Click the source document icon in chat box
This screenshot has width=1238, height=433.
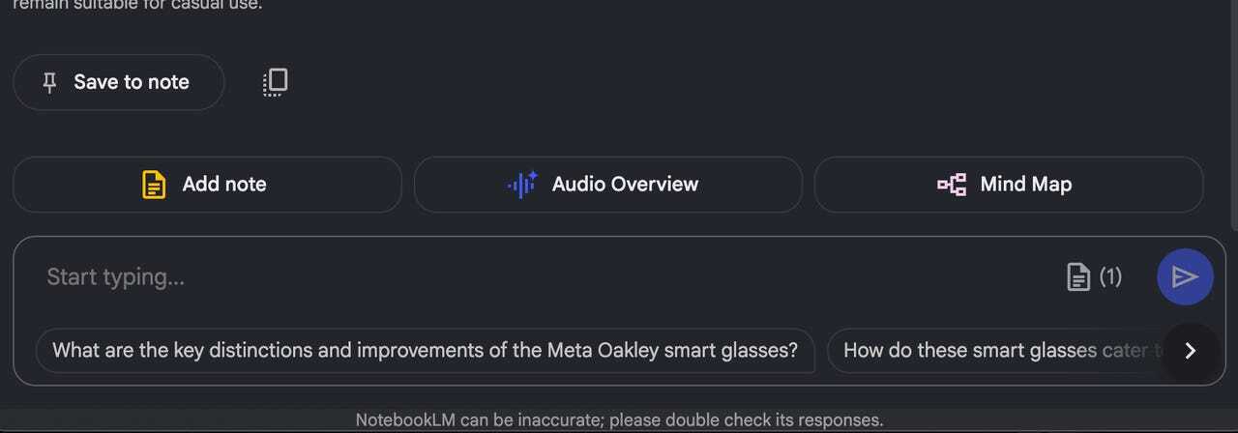(x=1078, y=277)
